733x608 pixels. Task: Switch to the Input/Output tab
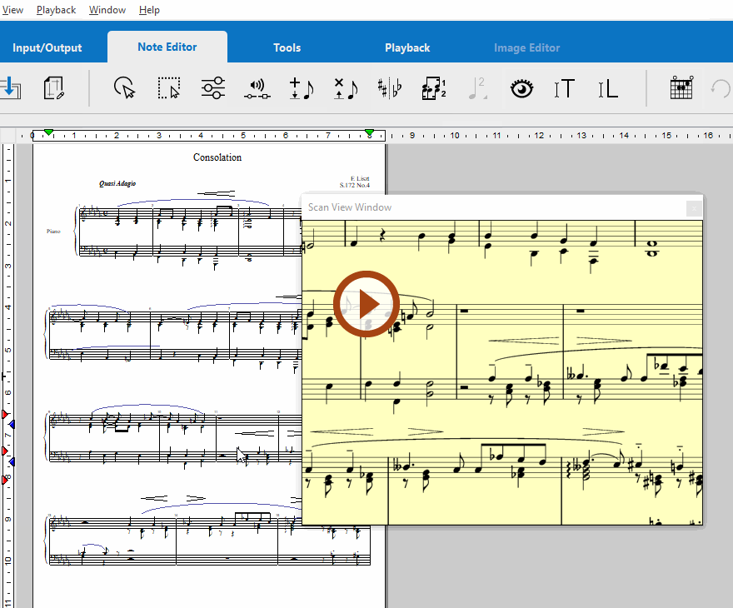(47, 47)
